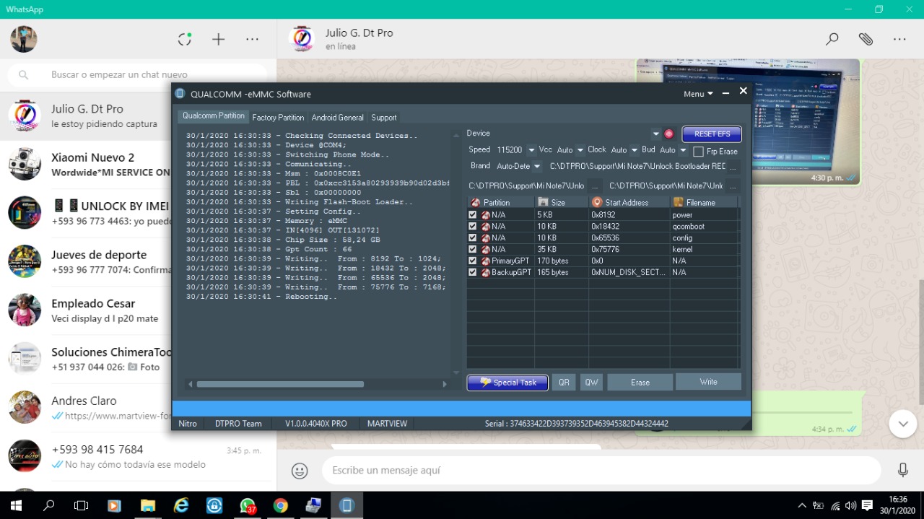This screenshot has height=519, width=924.
Task: Click the Filename column header icon
Action: click(x=678, y=202)
